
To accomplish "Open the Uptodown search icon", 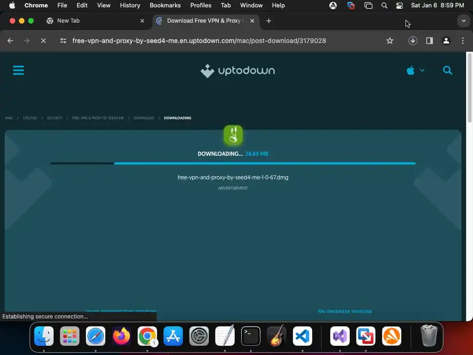I will 447,70.
